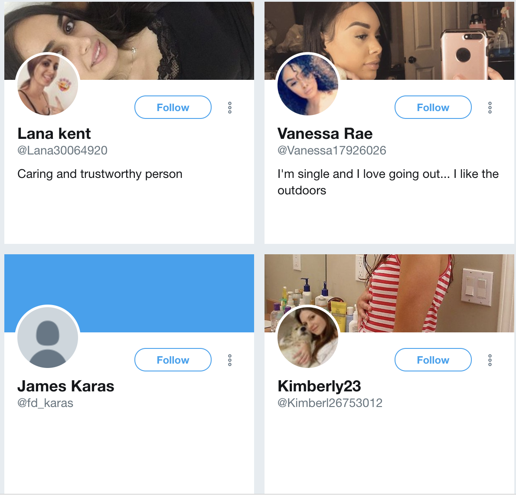
Task: Click Follow on Vanessa Rae's card
Action: tap(433, 107)
